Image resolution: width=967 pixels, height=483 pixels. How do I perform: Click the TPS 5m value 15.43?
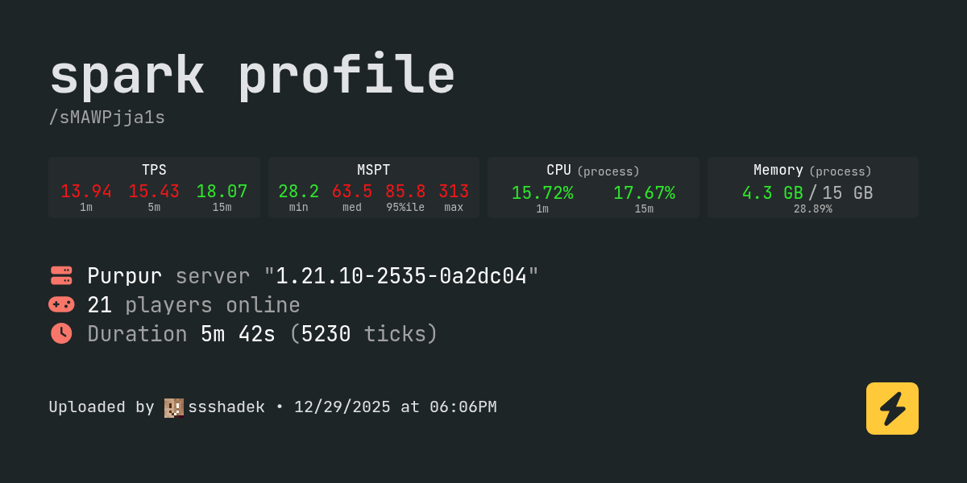tap(154, 192)
